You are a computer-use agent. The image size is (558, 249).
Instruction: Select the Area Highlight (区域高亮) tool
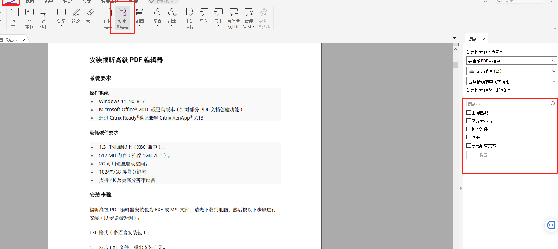pos(108,18)
